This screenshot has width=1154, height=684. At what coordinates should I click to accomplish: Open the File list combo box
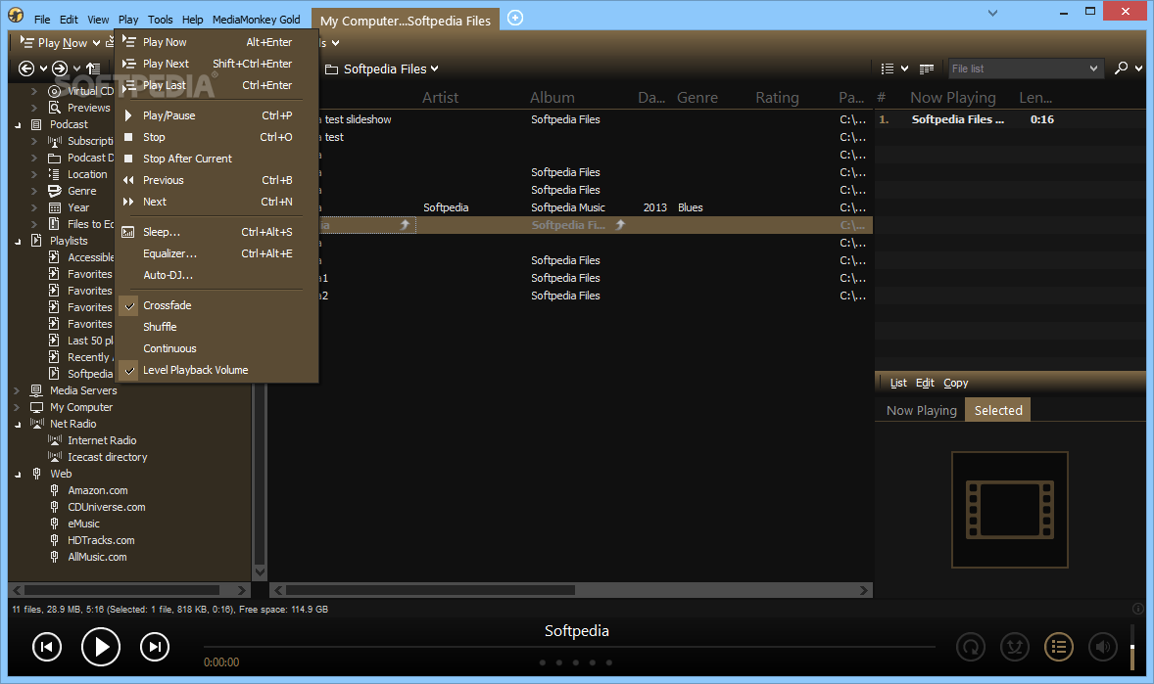pos(1026,68)
